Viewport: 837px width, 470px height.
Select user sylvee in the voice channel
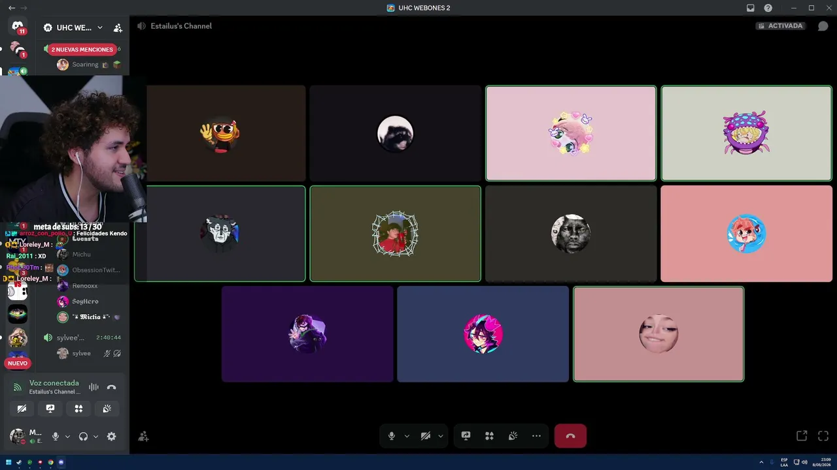point(82,353)
